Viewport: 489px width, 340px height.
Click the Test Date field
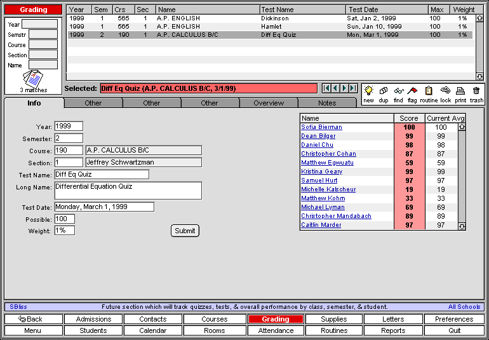104,207
